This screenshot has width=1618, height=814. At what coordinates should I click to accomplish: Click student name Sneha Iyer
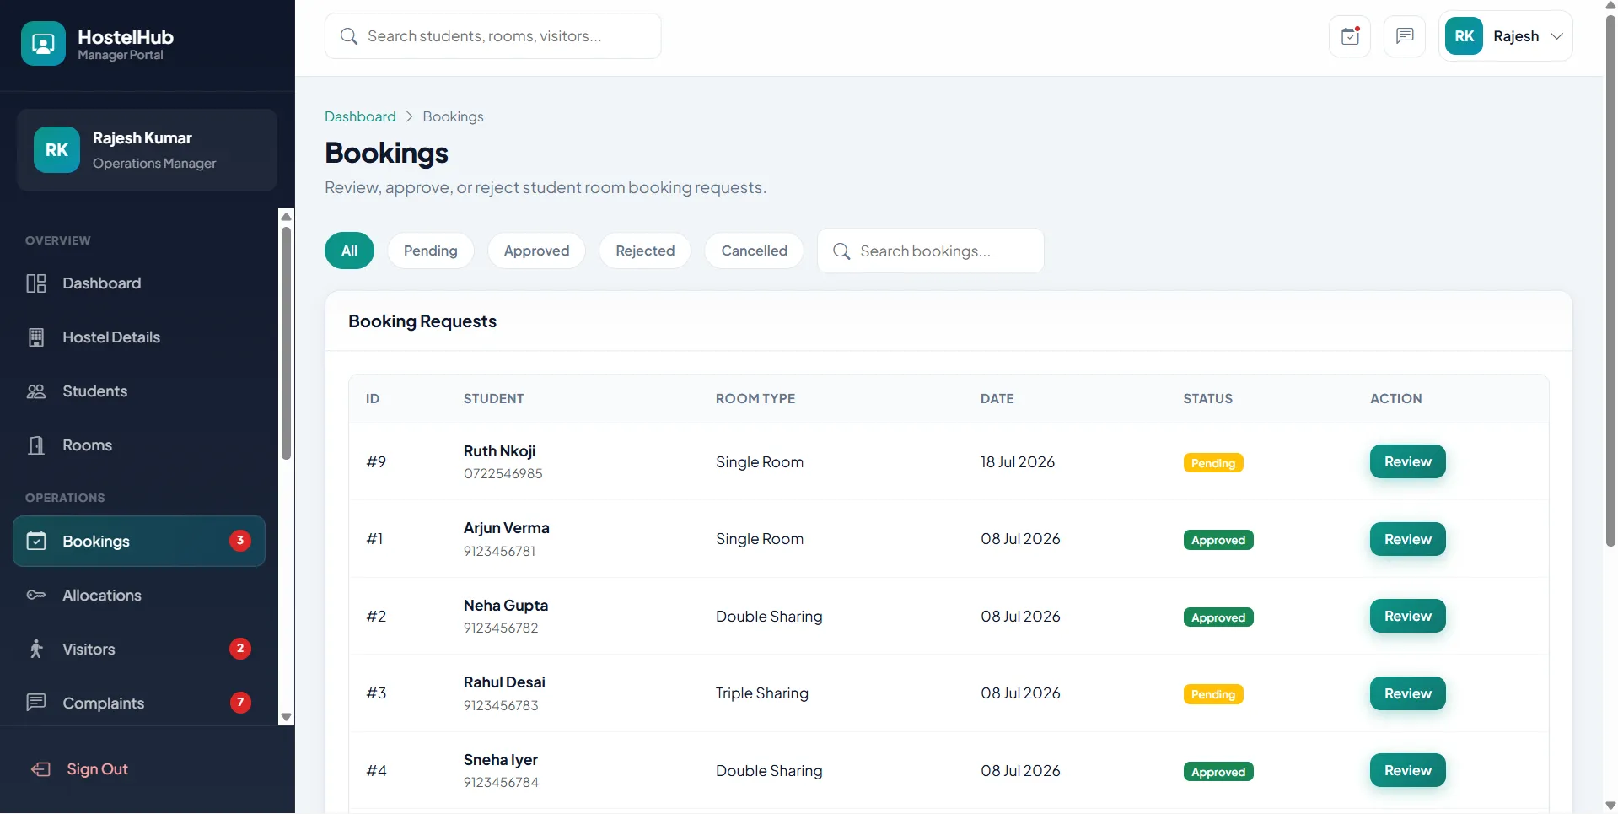pos(501,760)
